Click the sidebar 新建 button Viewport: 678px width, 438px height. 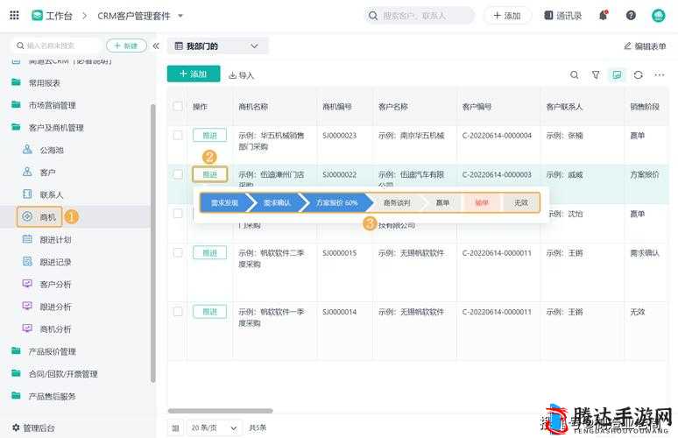click(x=126, y=46)
